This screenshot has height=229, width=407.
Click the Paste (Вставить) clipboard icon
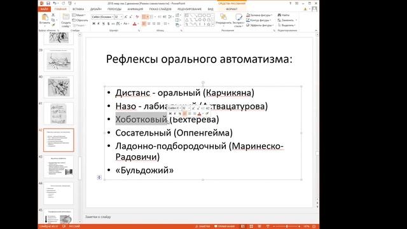45,17
